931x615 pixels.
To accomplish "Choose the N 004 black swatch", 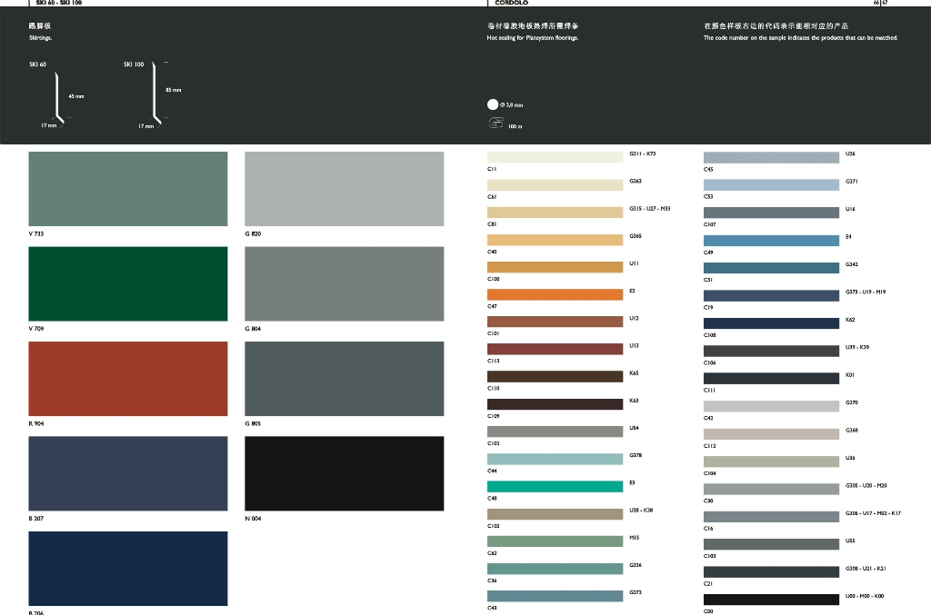I will (344, 472).
